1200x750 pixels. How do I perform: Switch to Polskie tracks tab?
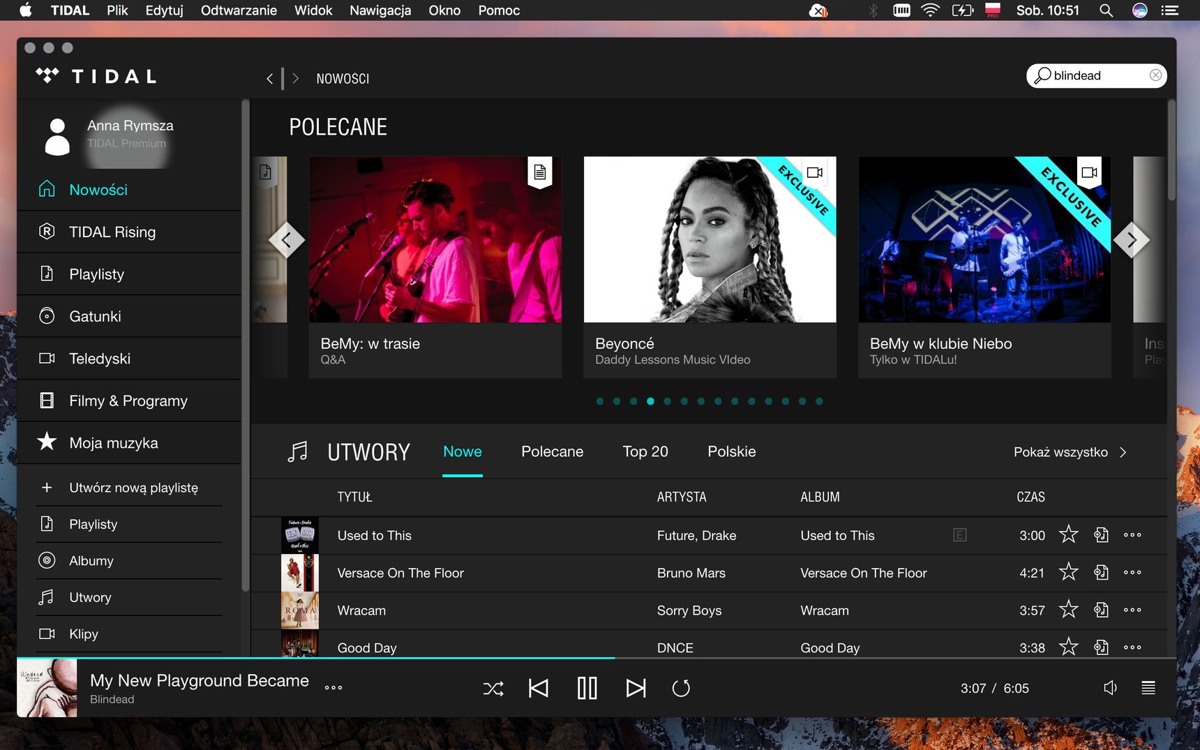pos(732,452)
